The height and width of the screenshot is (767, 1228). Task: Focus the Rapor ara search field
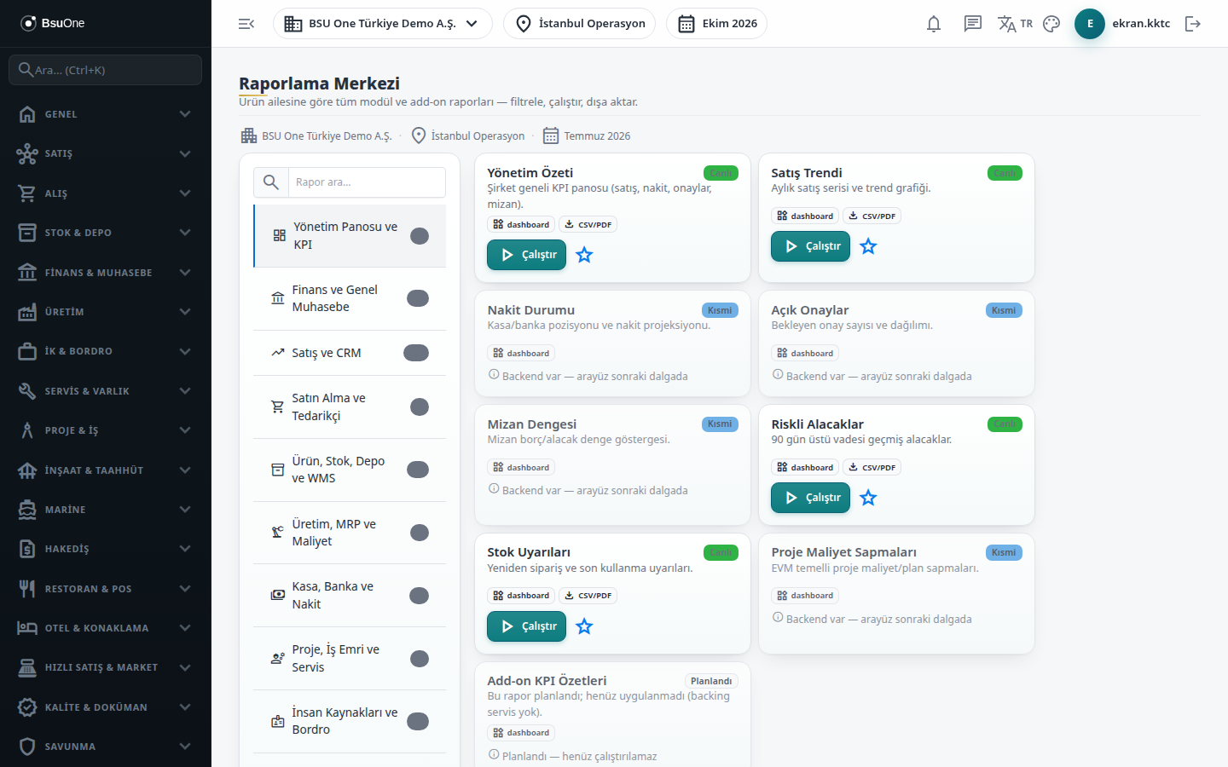coord(350,182)
